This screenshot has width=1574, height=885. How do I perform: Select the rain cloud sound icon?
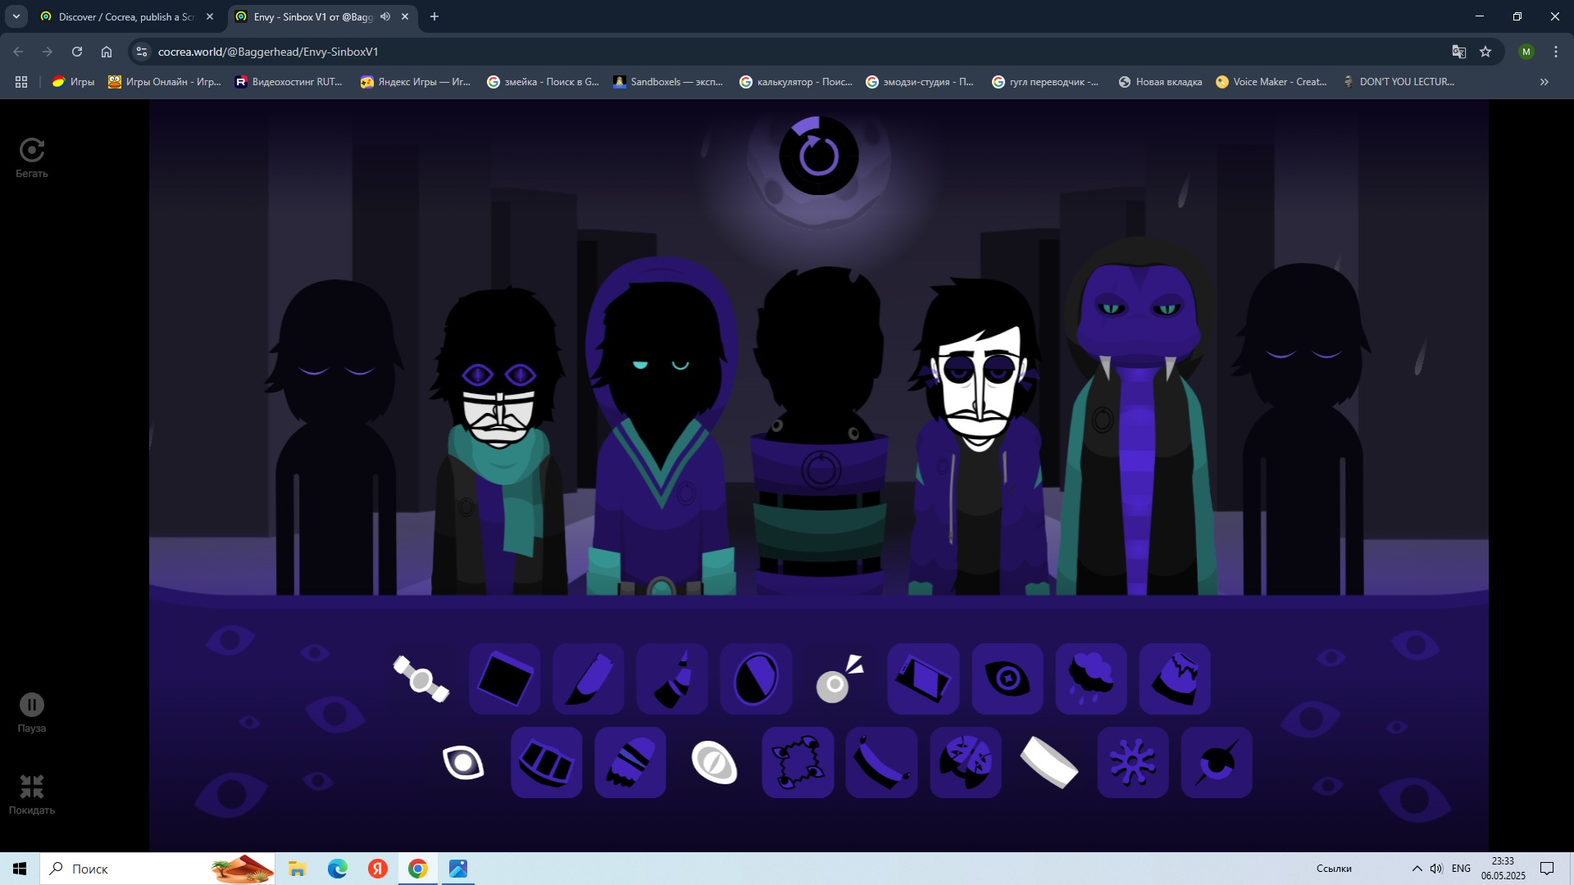click(x=1090, y=678)
